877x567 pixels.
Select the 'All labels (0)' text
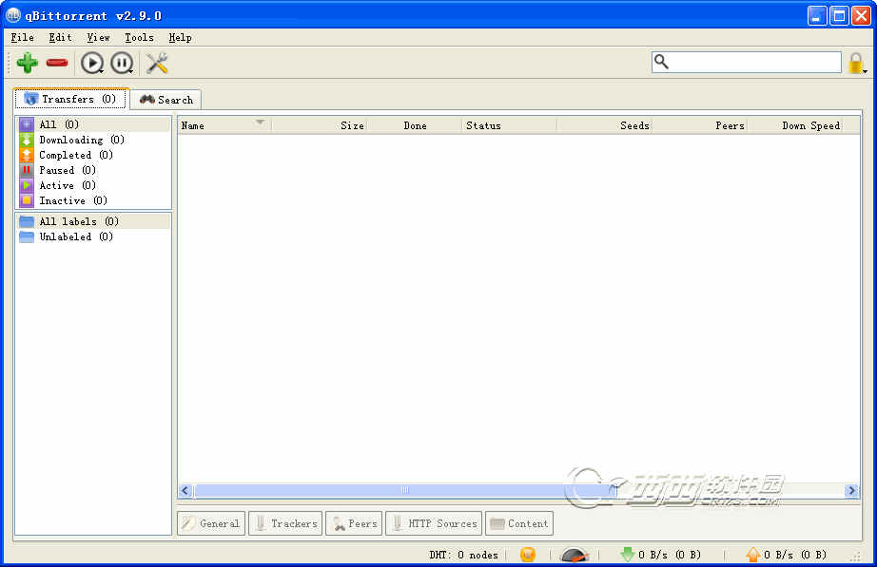79,221
